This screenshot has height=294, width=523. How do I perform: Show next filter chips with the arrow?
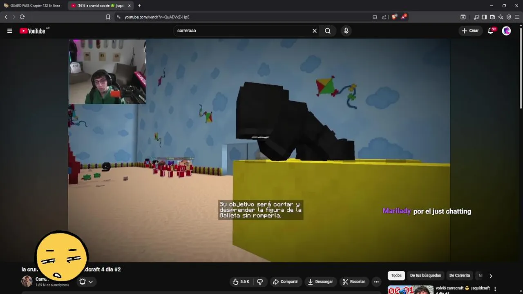pos(491,276)
